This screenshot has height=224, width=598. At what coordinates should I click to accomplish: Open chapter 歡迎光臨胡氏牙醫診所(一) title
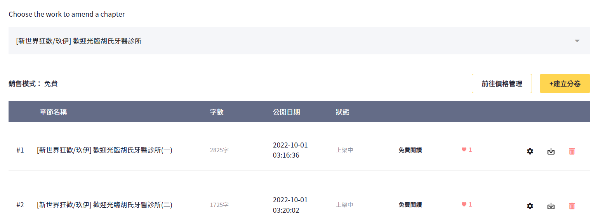point(105,150)
